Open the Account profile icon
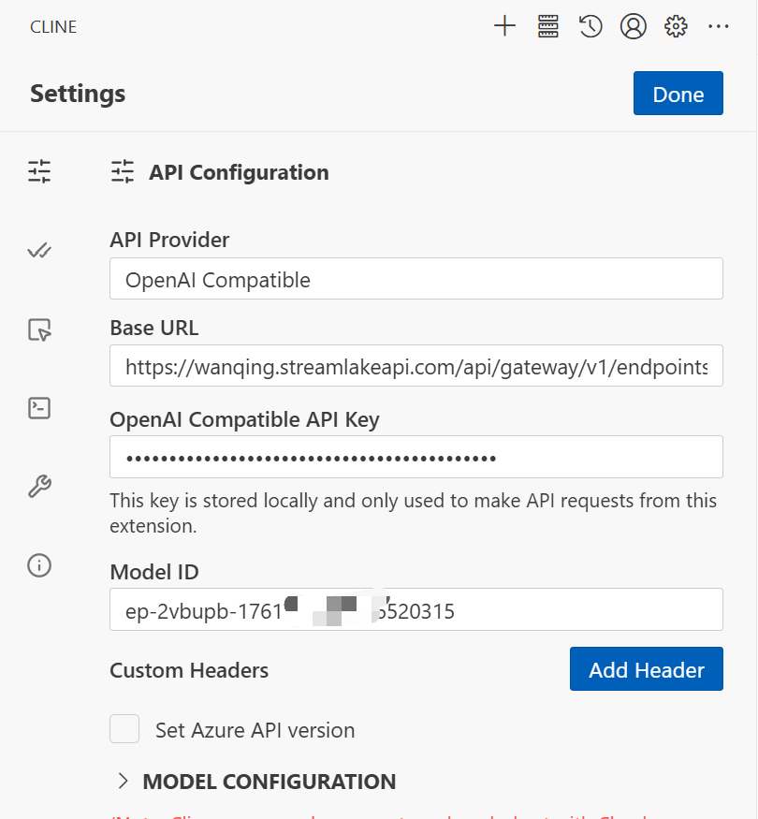The height and width of the screenshot is (819, 758). tap(634, 26)
